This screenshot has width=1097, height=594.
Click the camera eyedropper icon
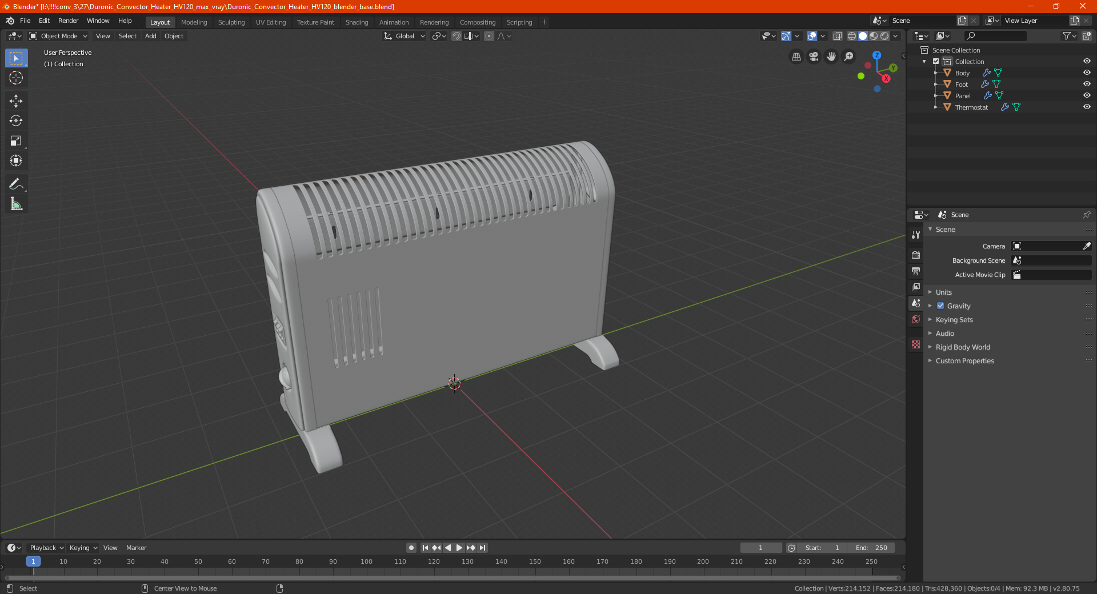click(x=1086, y=246)
